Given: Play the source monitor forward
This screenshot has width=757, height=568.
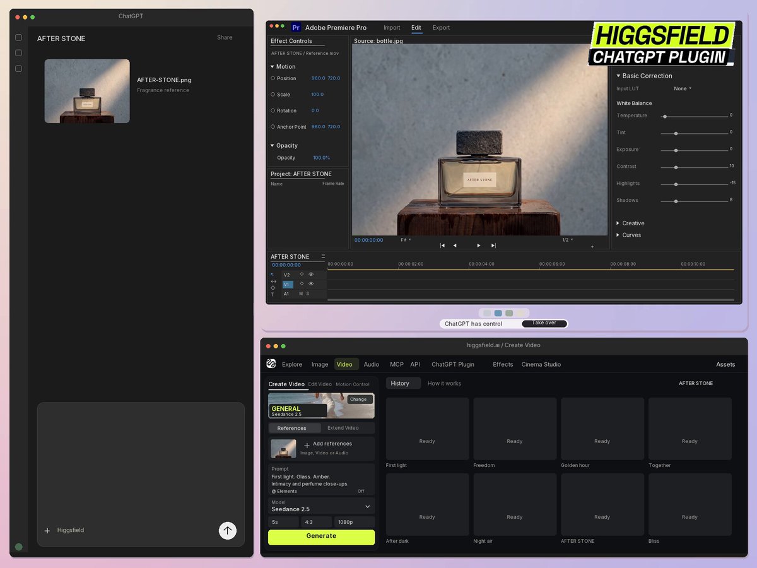Looking at the screenshot, I should click(479, 246).
